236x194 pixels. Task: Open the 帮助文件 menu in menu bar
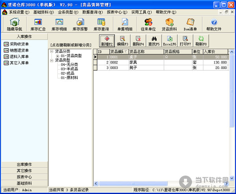tap(166, 12)
